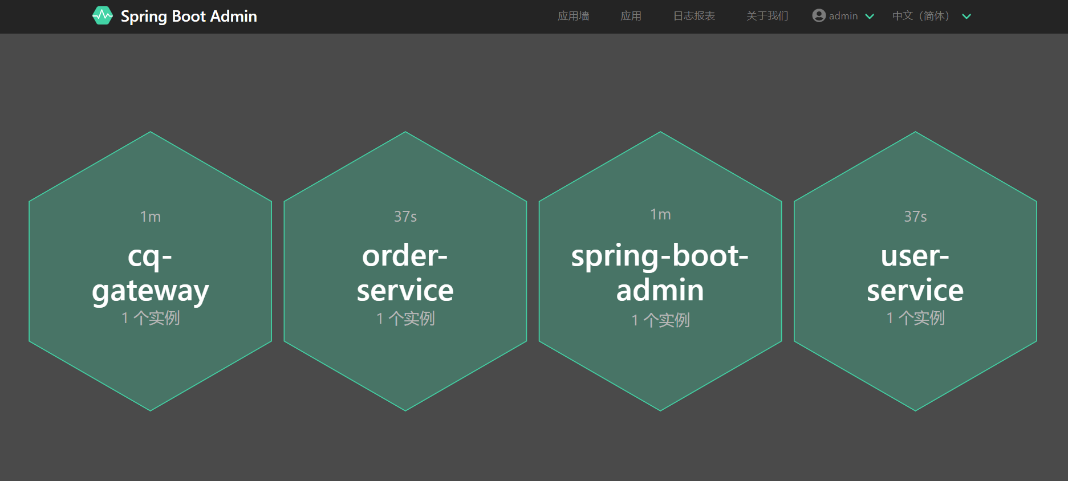Select the user-service hexagon tile
The image size is (1068, 481).
tap(915, 271)
